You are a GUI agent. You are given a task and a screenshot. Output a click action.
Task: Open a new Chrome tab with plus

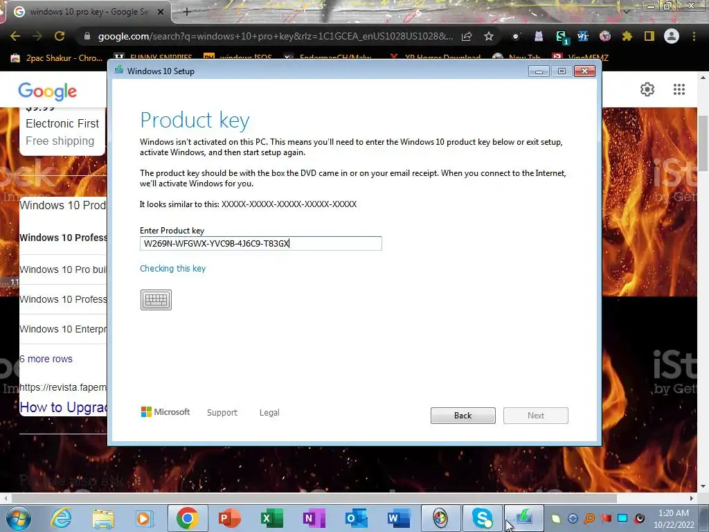point(187,12)
